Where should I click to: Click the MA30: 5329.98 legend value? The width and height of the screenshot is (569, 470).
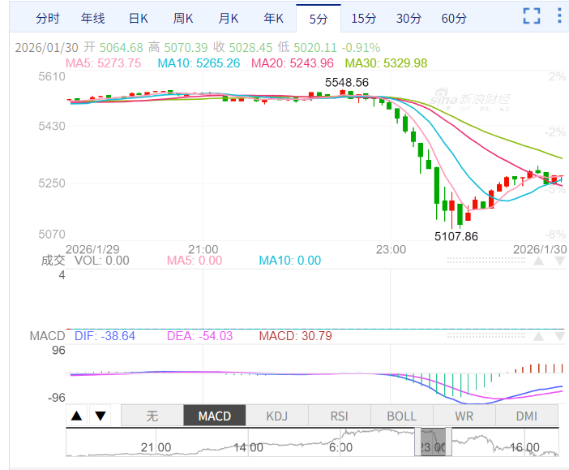click(386, 63)
